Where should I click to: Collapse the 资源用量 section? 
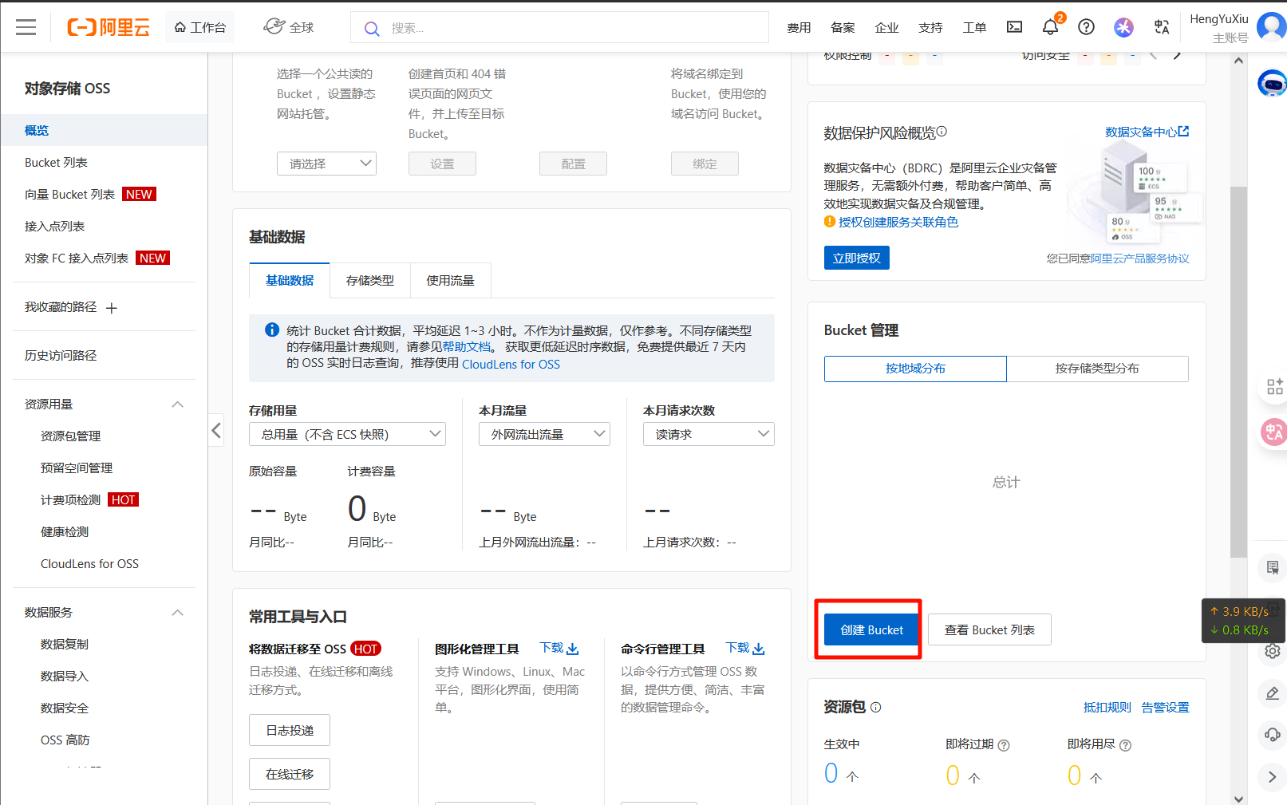[x=178, y=404]
